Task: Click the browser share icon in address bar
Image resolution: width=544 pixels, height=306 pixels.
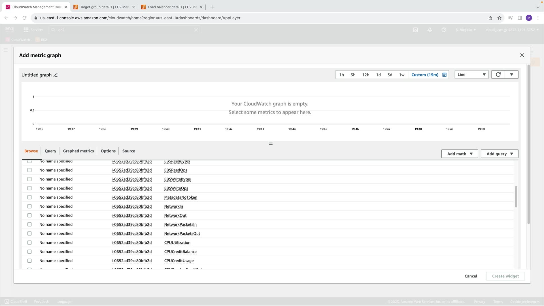Action: [490, 18]
